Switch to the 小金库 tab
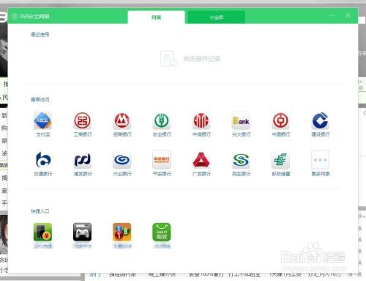 click(x=216, y=18)
